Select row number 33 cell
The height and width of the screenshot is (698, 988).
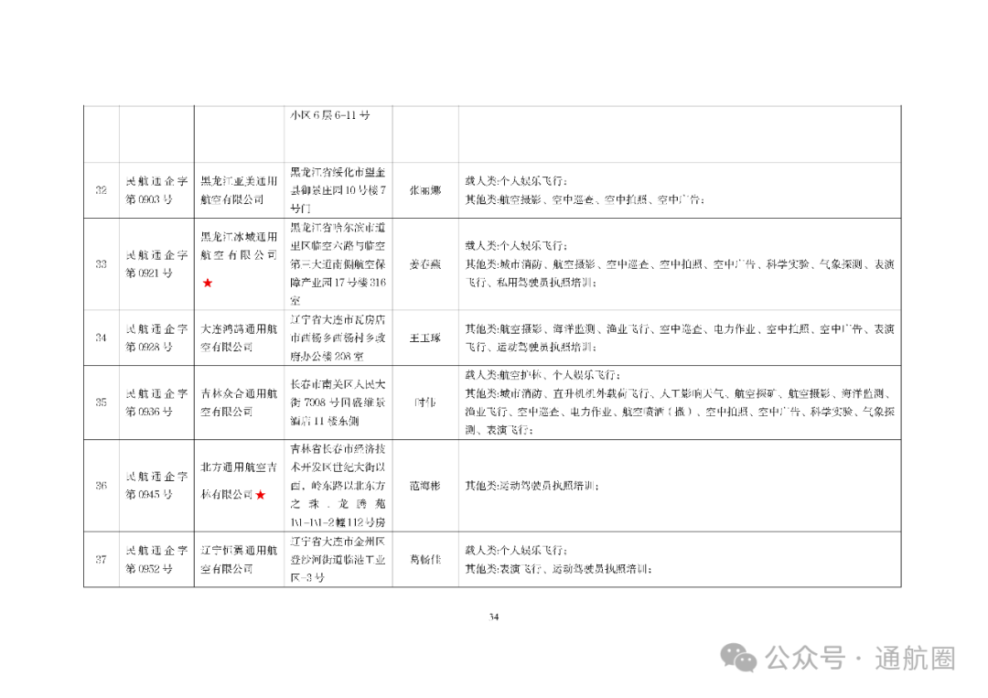(101, 264)
